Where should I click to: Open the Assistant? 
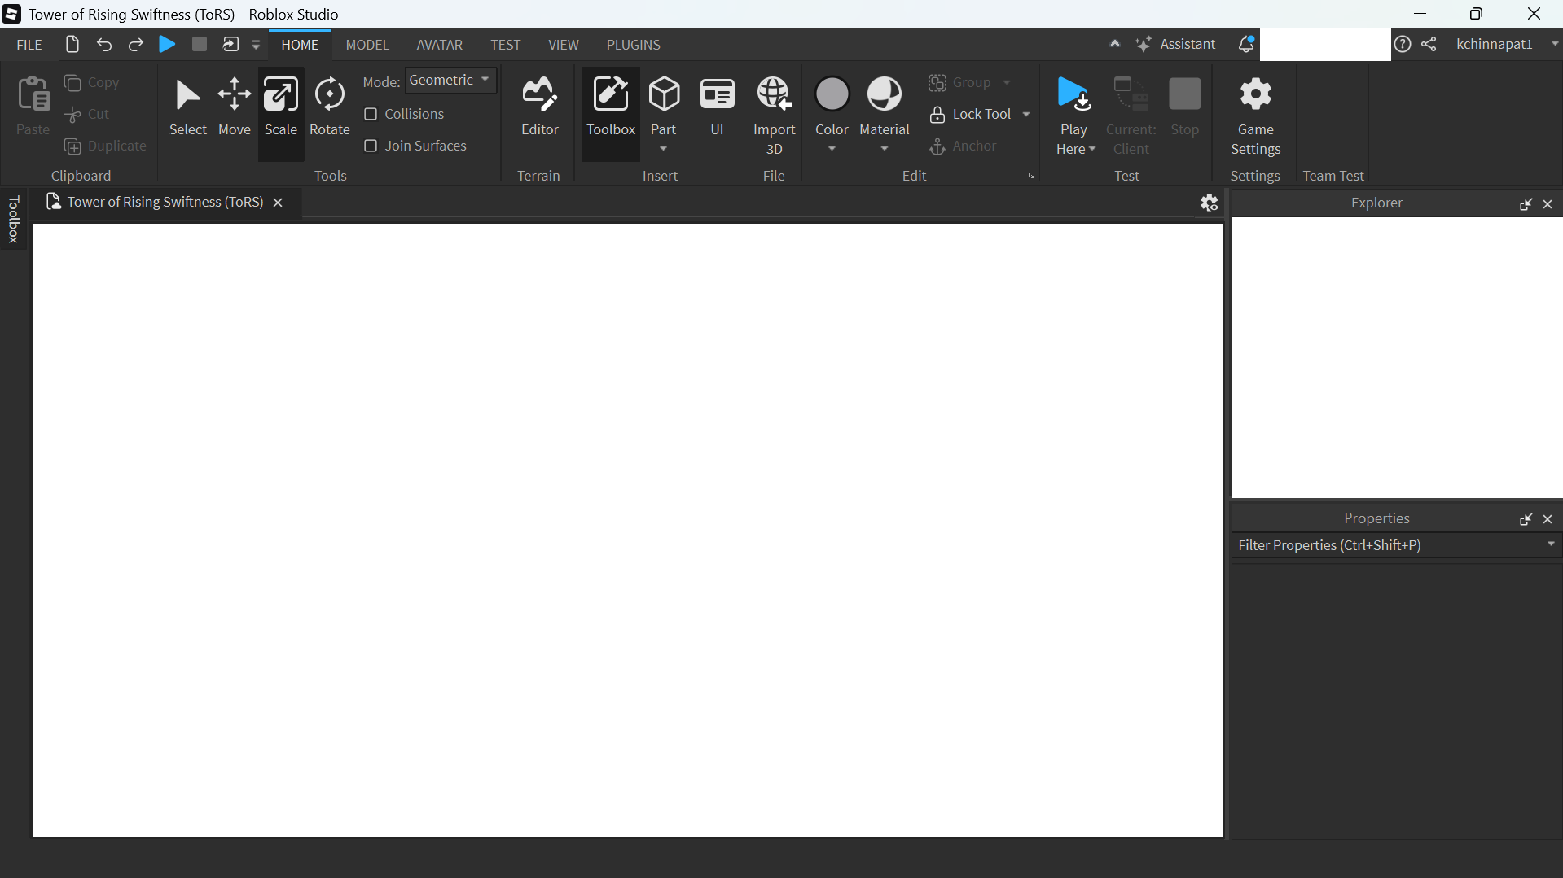[x=1176, y=44]
